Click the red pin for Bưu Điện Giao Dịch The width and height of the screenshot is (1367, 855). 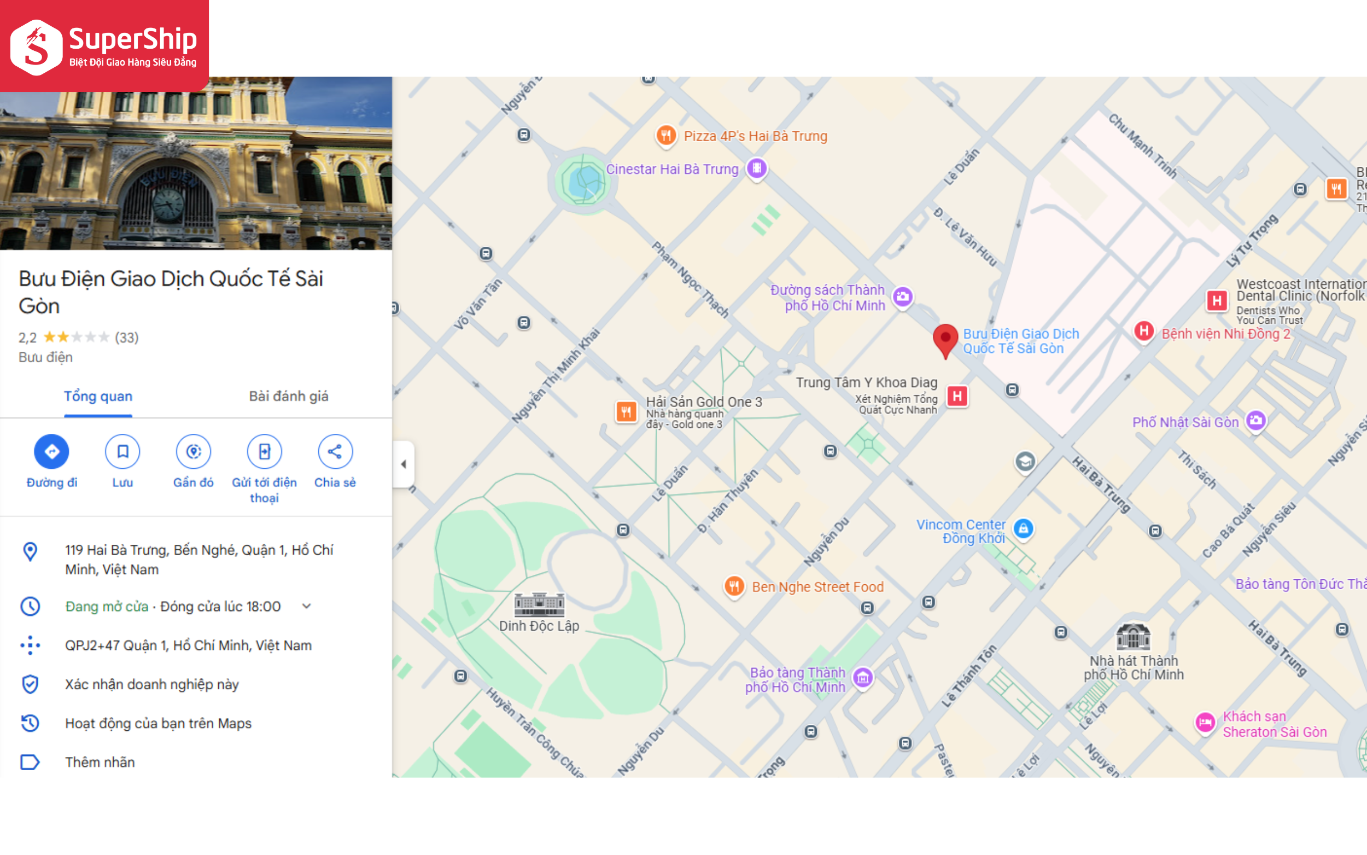pos(945,341)
